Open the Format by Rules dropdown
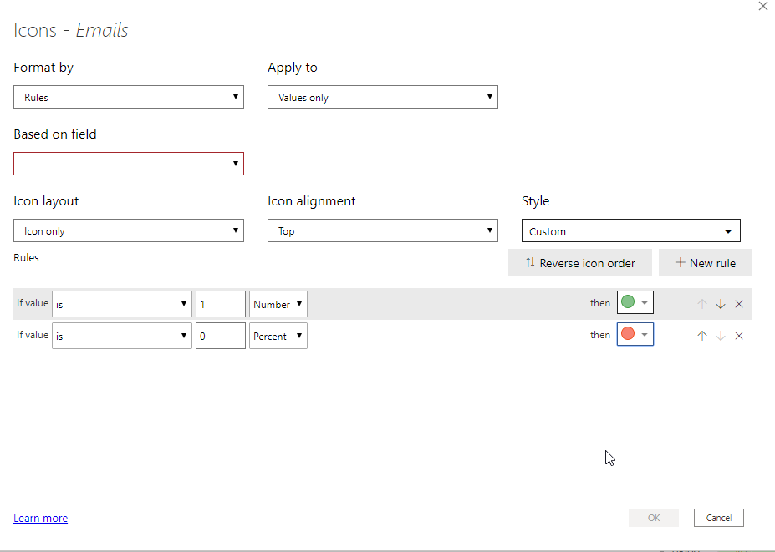Viewport: 775px width, 552px height. (x=129, y=97)
